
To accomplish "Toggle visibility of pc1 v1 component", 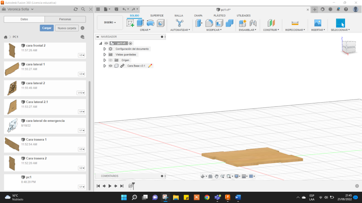I will 106,43.
